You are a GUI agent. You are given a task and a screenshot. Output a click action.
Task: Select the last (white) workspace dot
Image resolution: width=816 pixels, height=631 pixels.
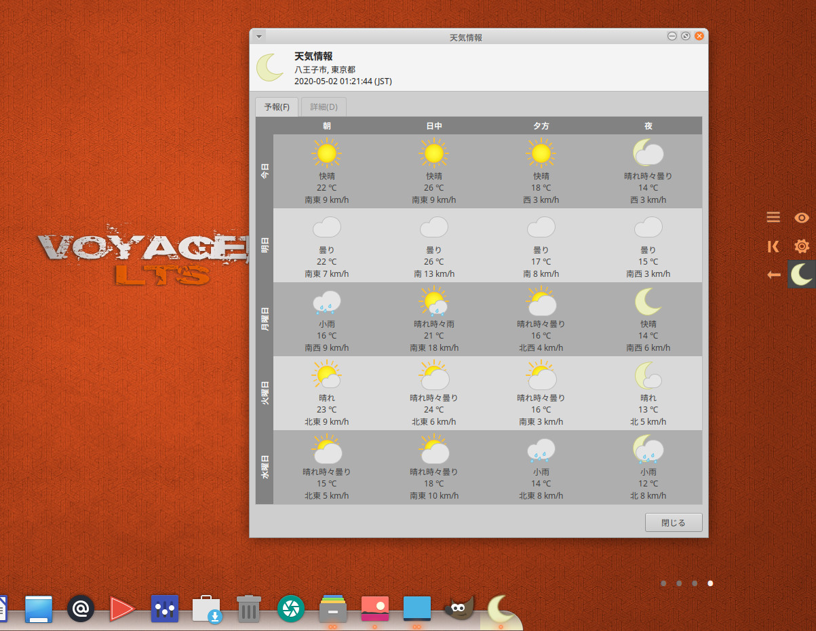pyautogui.click(x=710, y=583)
